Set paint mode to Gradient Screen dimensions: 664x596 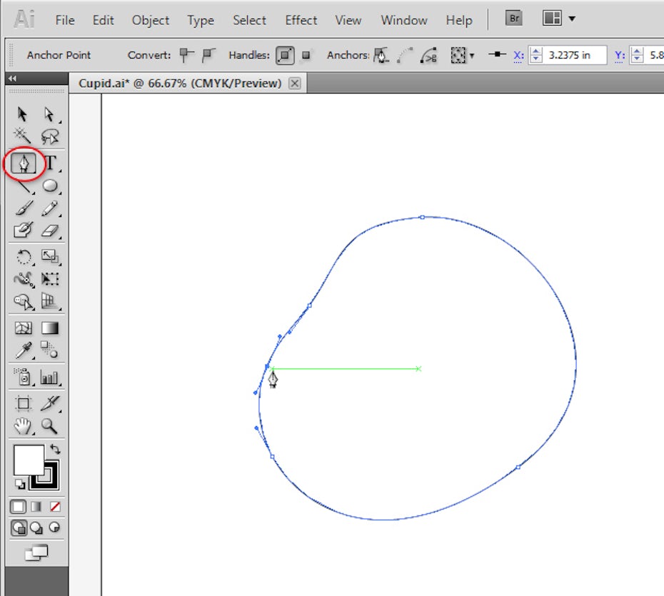click(x=36, y=507)
